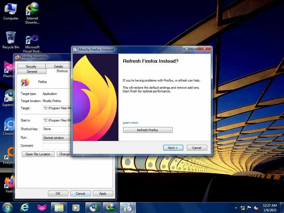Open the pink Plasma taskbar icon
This screenshot has height=213, width=284.
tap(42, 207)
